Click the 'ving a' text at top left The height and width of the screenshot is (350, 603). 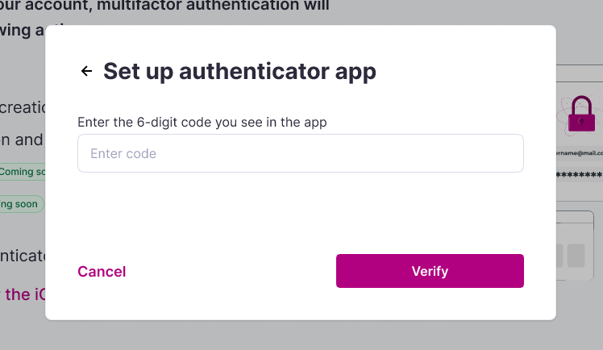pyautogui.click(x=23, y=30)
